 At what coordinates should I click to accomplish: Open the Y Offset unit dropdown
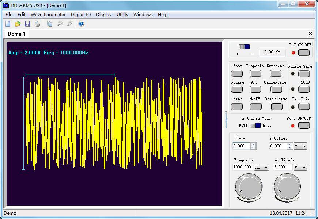click(x=300, y=146)
